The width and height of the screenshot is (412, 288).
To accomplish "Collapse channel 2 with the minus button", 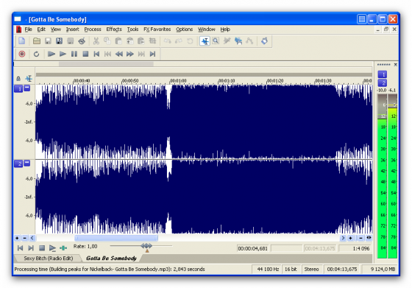I will (x=27, y=163).
